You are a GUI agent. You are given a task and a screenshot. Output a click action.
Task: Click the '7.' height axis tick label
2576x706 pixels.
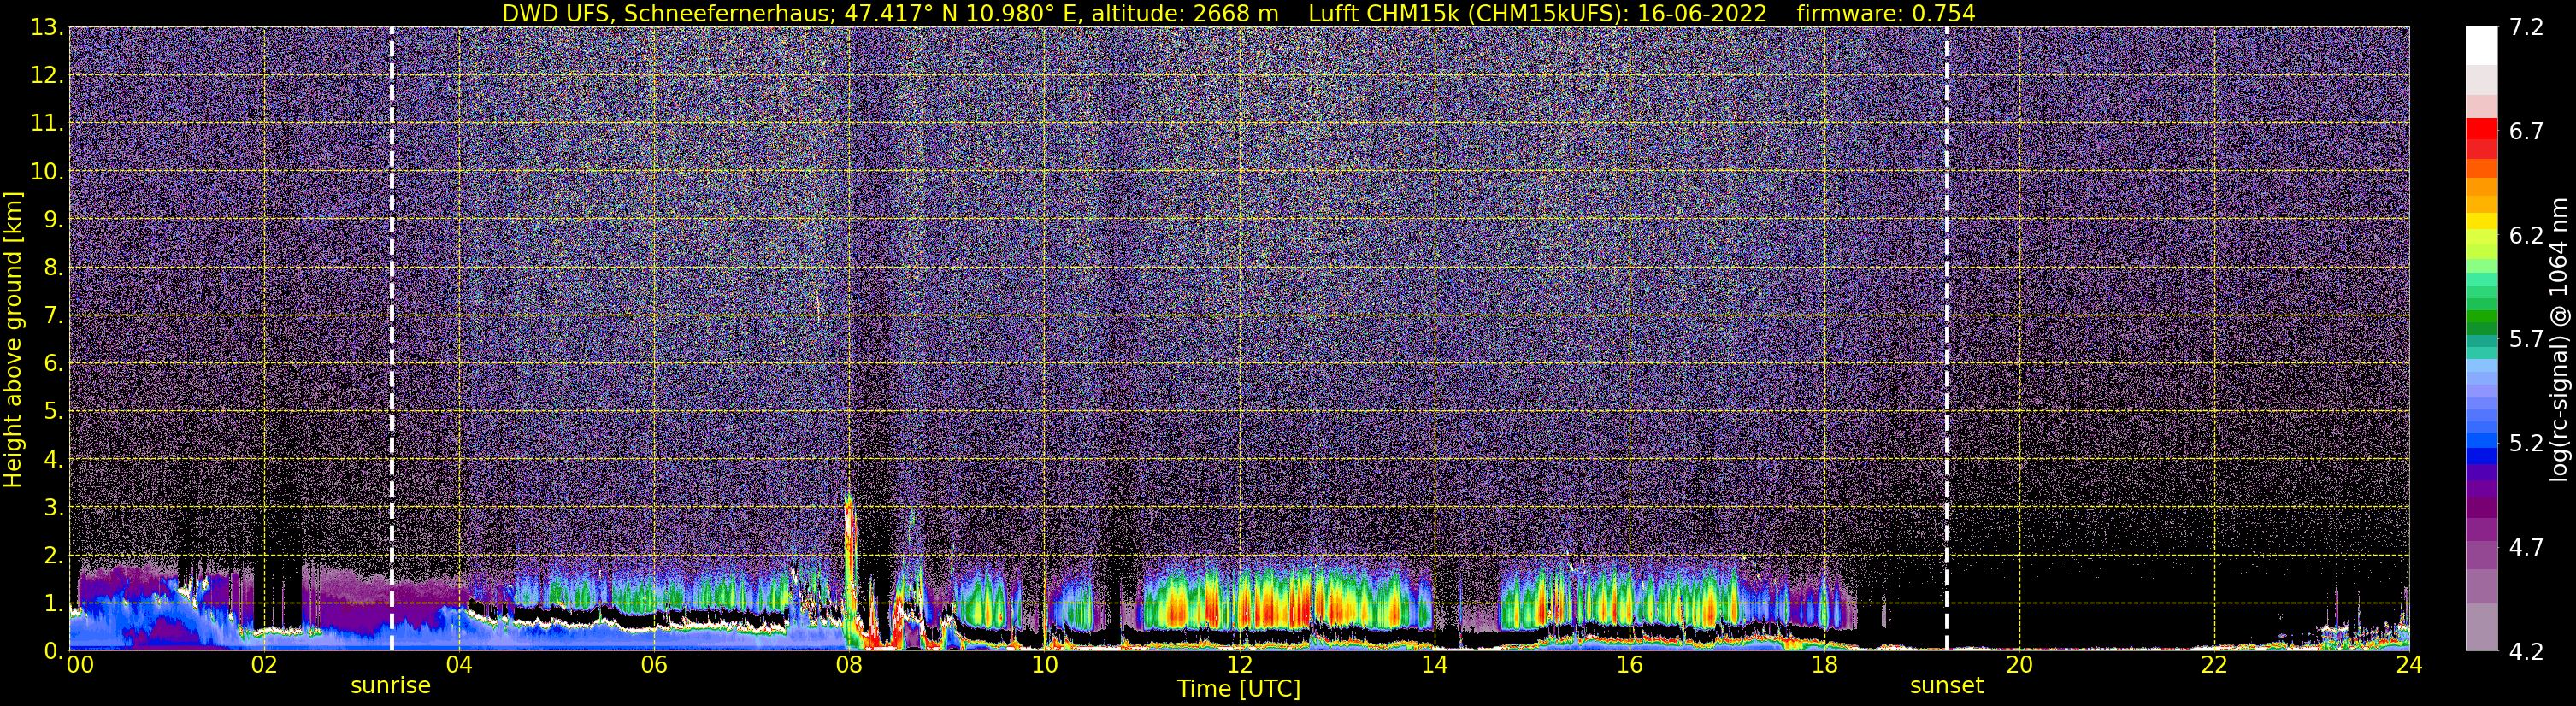pyautogui.click(x=53, y=315)
